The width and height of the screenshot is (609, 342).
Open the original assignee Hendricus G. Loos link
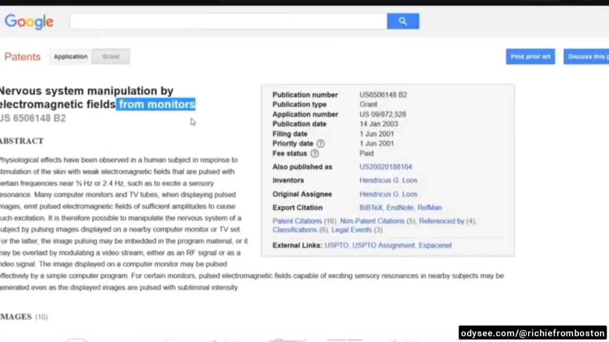[388, 194]
